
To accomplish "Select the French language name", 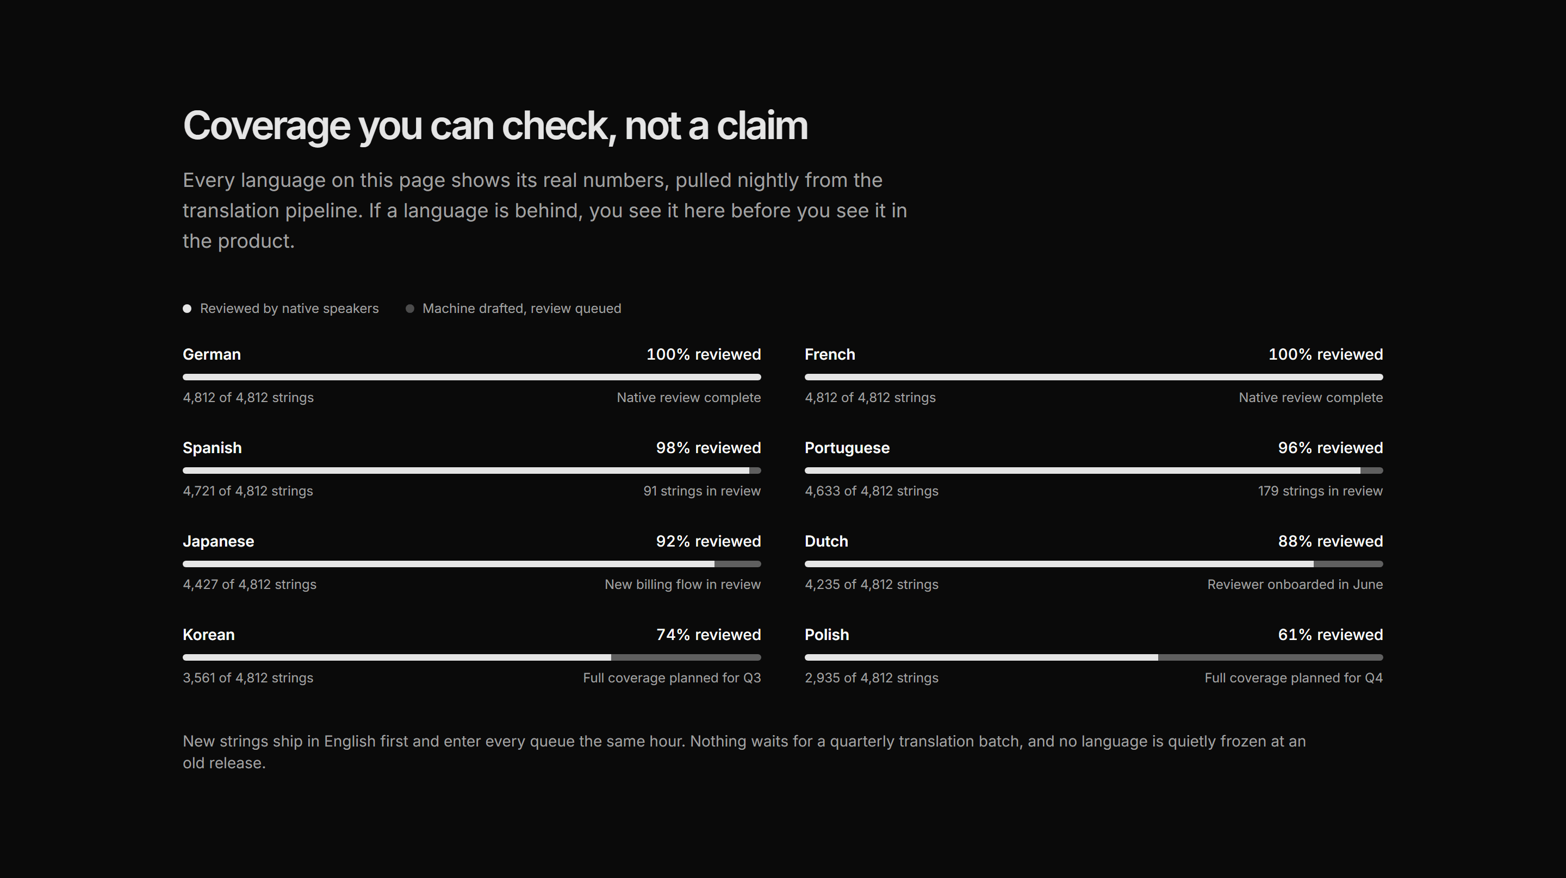I will [x=830, y=354].
